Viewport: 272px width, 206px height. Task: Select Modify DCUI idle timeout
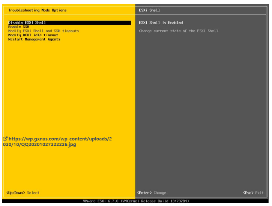(x=33, y=35)
